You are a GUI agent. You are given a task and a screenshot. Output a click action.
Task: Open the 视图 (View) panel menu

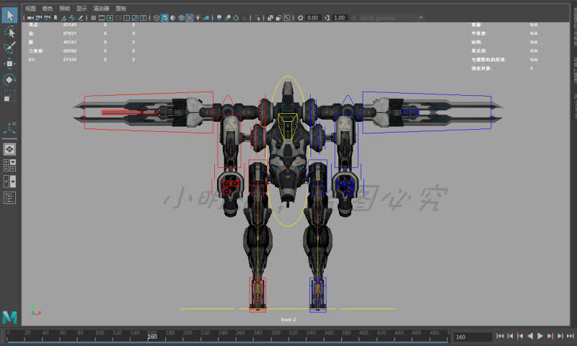tap(30, 8)
